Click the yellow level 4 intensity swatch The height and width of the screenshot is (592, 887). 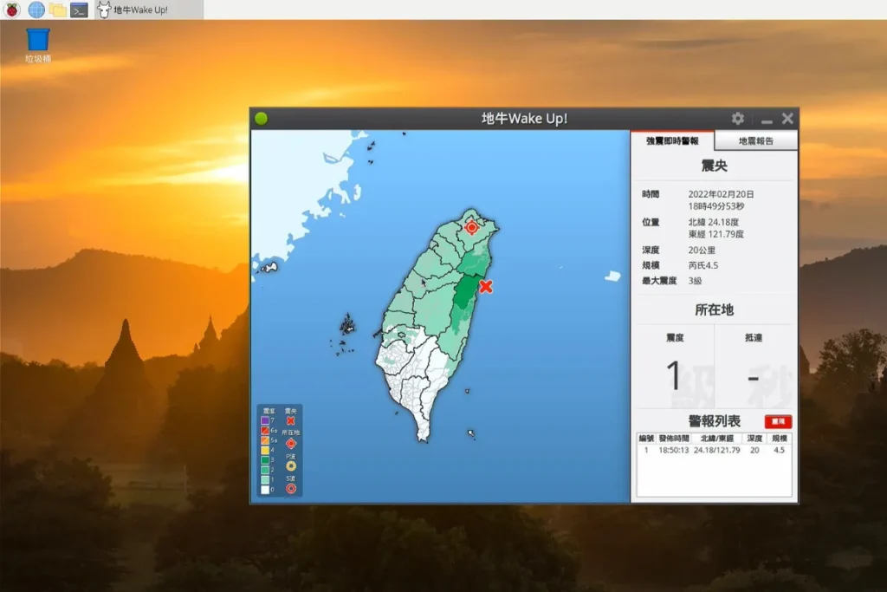(265, 449)
